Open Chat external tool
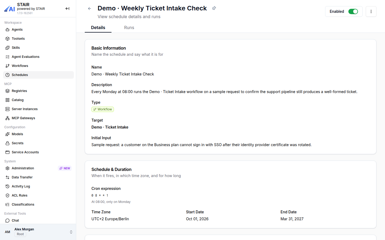385x240 pixels. (38, 221)
